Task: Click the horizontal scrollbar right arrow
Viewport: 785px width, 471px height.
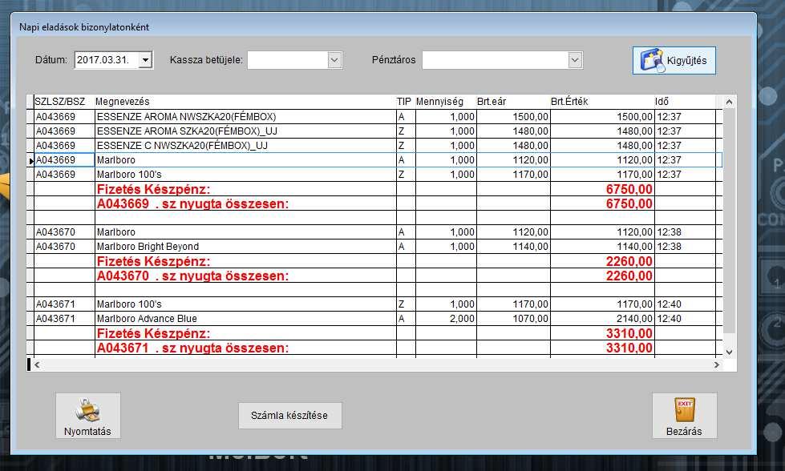Action: [x=716, y=365]
